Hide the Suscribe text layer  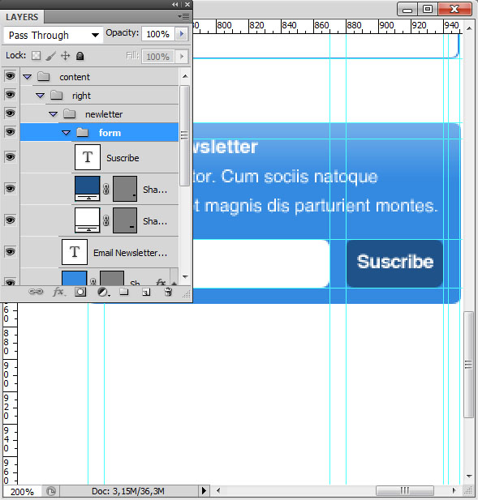pyautogui.click(x=10, y=157)
